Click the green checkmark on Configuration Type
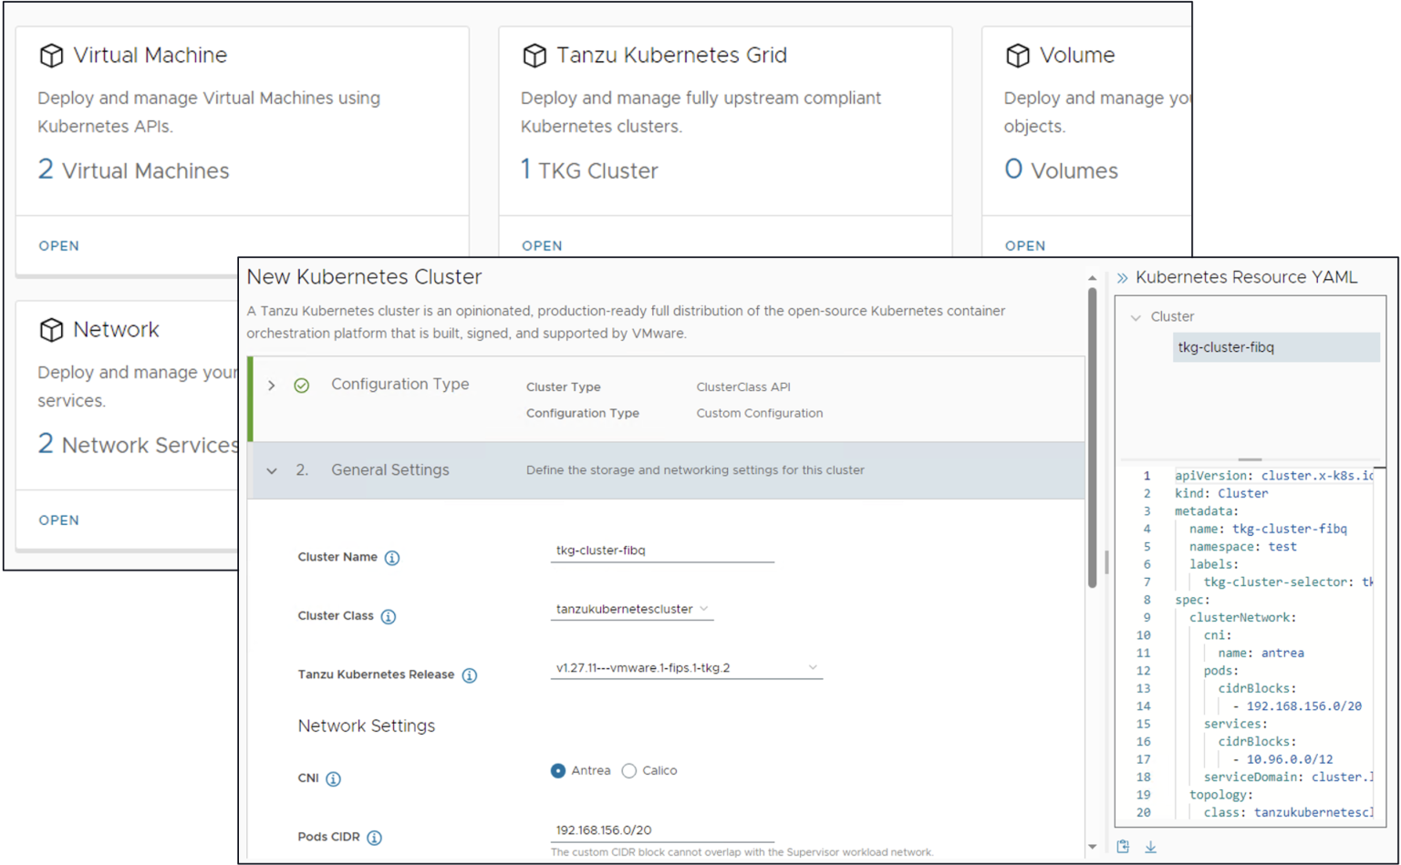The image size is (1401, 865). pyautogui.click(x=302, y=386)
